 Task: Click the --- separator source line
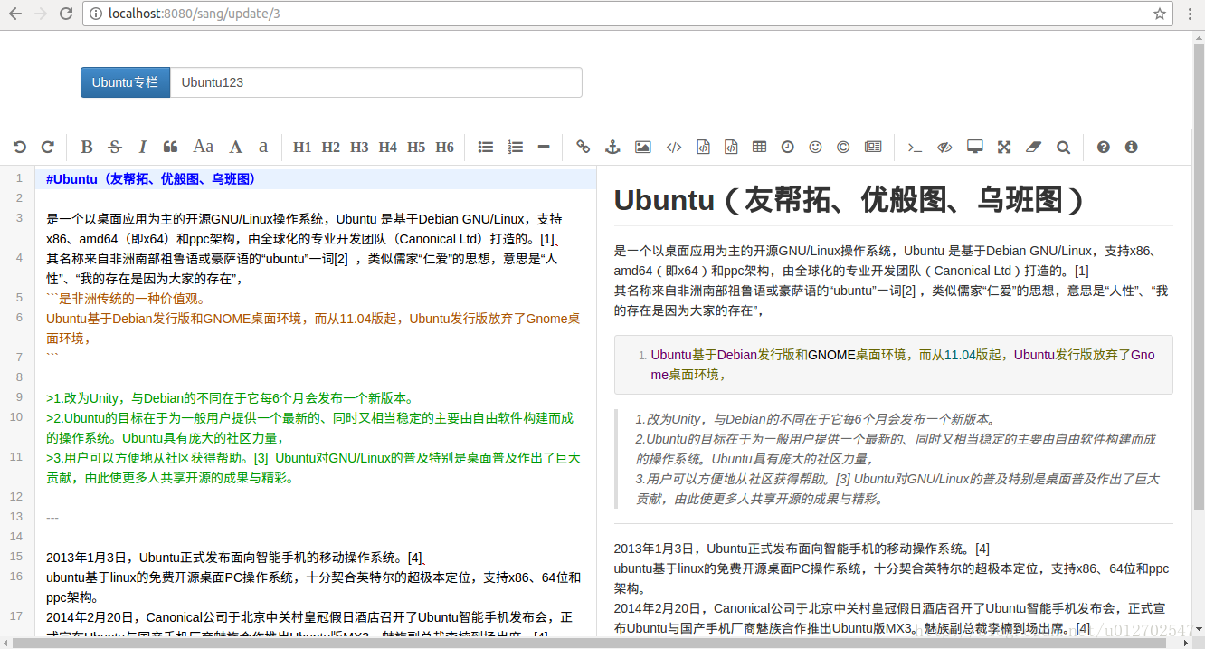(52, 518)
